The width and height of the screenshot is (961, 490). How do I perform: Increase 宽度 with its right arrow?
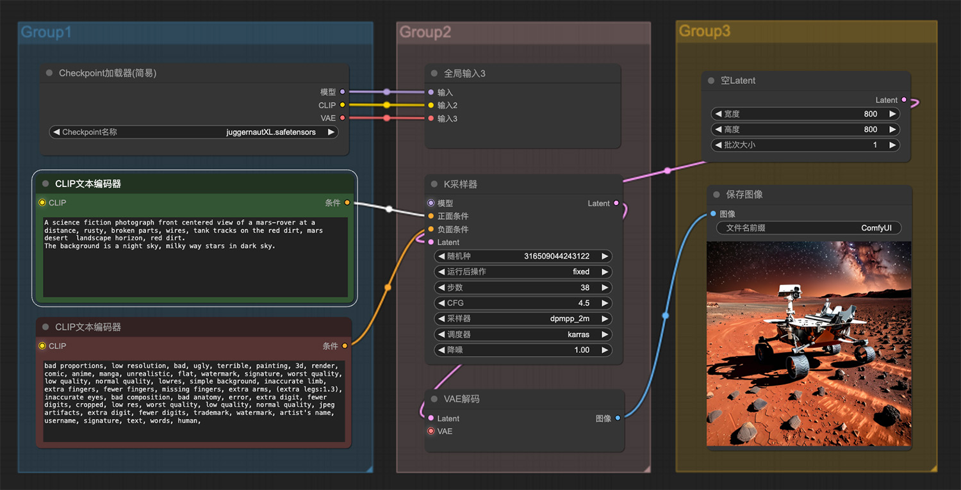tap(892, 114)
